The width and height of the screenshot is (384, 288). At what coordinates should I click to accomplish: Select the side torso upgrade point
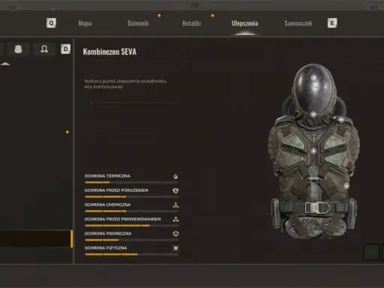click(x=346, y=186)
